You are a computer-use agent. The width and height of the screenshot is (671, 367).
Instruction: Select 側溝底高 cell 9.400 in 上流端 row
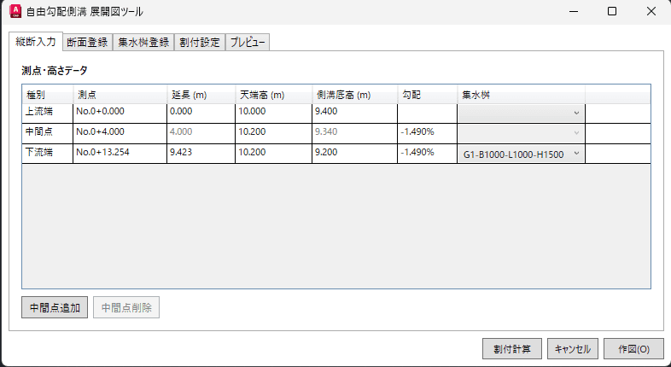click(x=354, y=112)
